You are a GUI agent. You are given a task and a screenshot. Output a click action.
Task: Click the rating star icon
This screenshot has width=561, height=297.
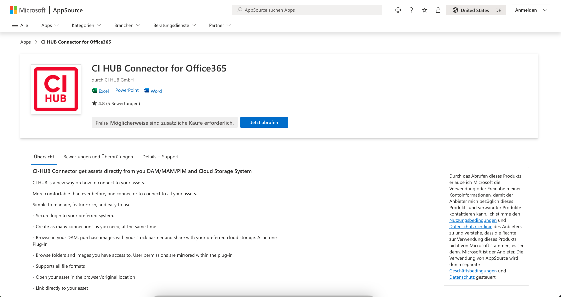pos(94,103)
